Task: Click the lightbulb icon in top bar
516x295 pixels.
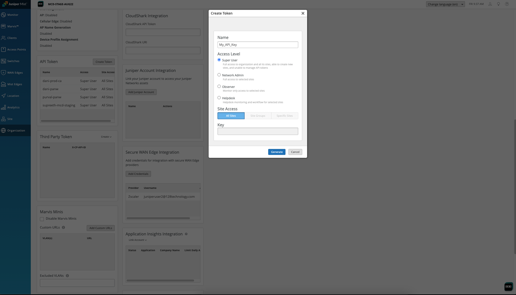Action: (x=498, y=4)
